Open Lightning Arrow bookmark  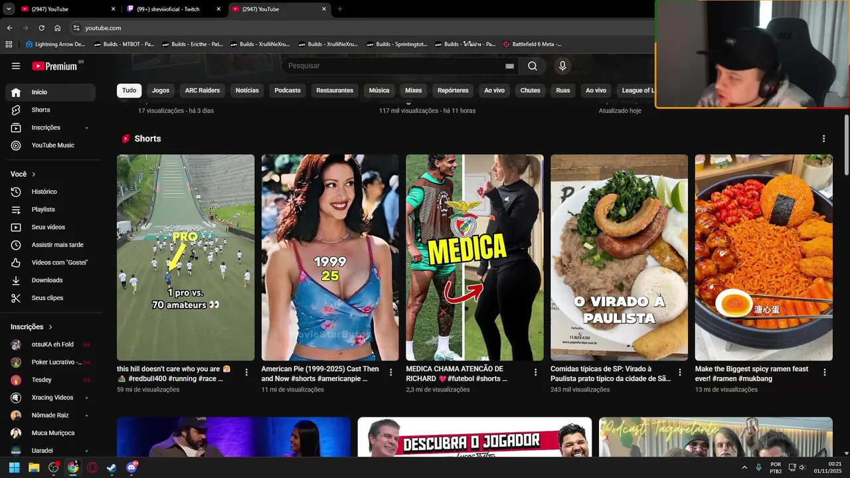[55, 44]
